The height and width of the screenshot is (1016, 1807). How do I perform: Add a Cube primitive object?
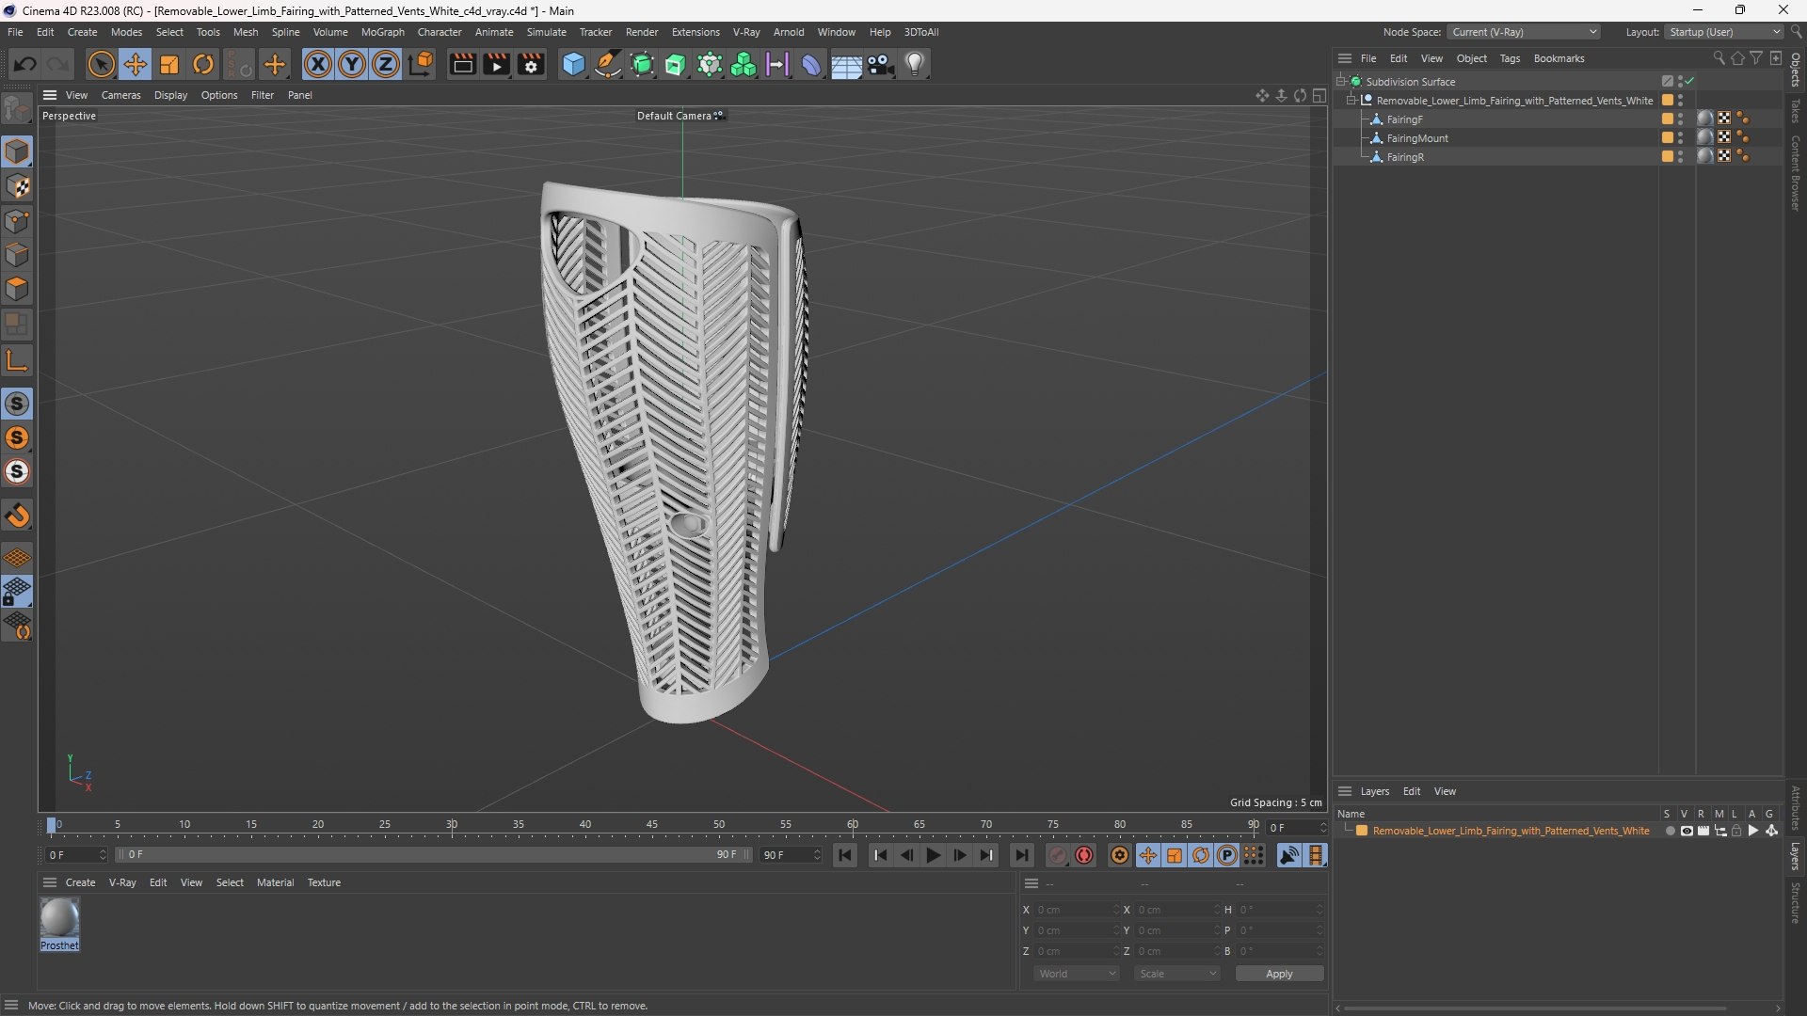click(x=573, y=64)
